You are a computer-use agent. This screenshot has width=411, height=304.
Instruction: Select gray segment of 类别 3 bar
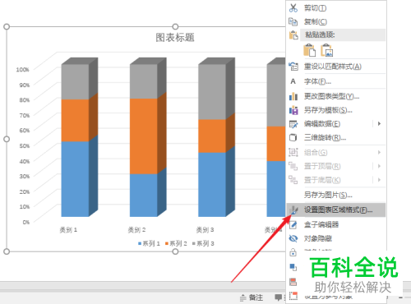tap(212, 92)
